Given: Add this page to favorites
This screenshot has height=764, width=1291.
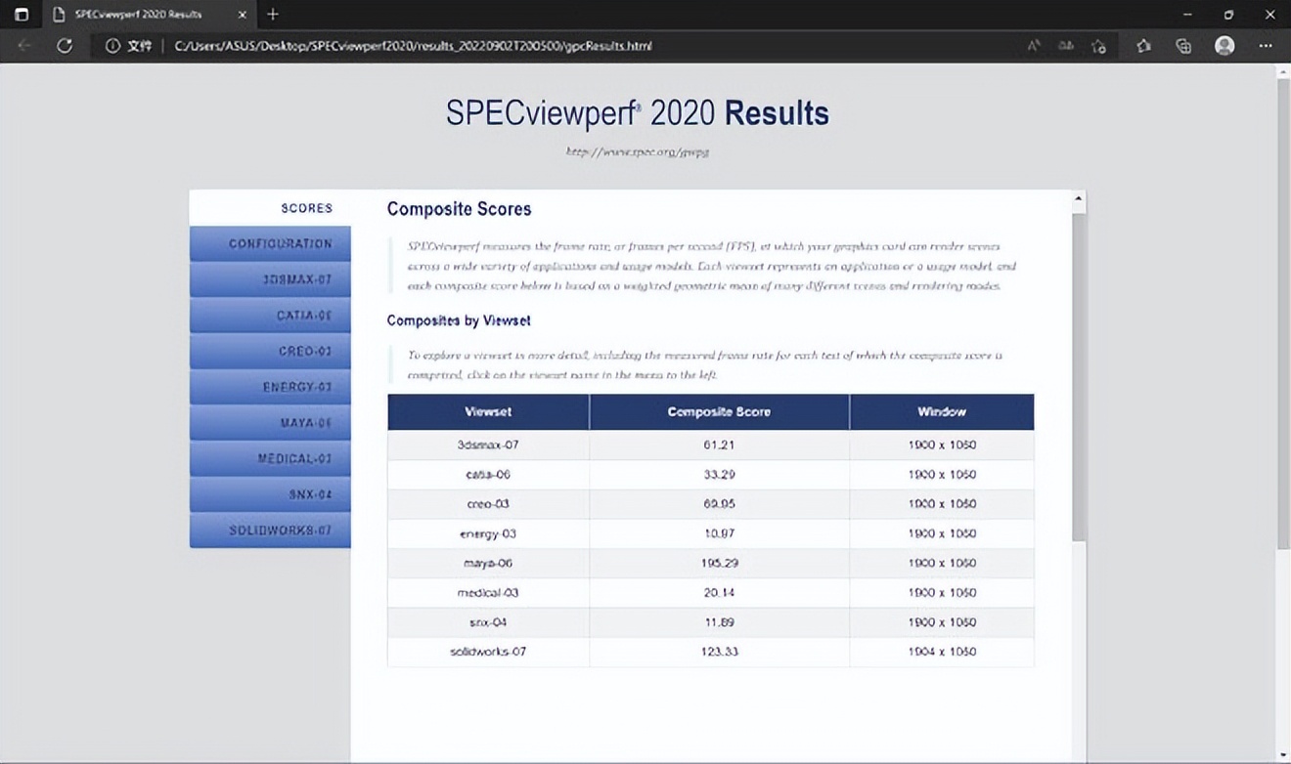Looking at the screenshot, I should [x=1098, y=46].
